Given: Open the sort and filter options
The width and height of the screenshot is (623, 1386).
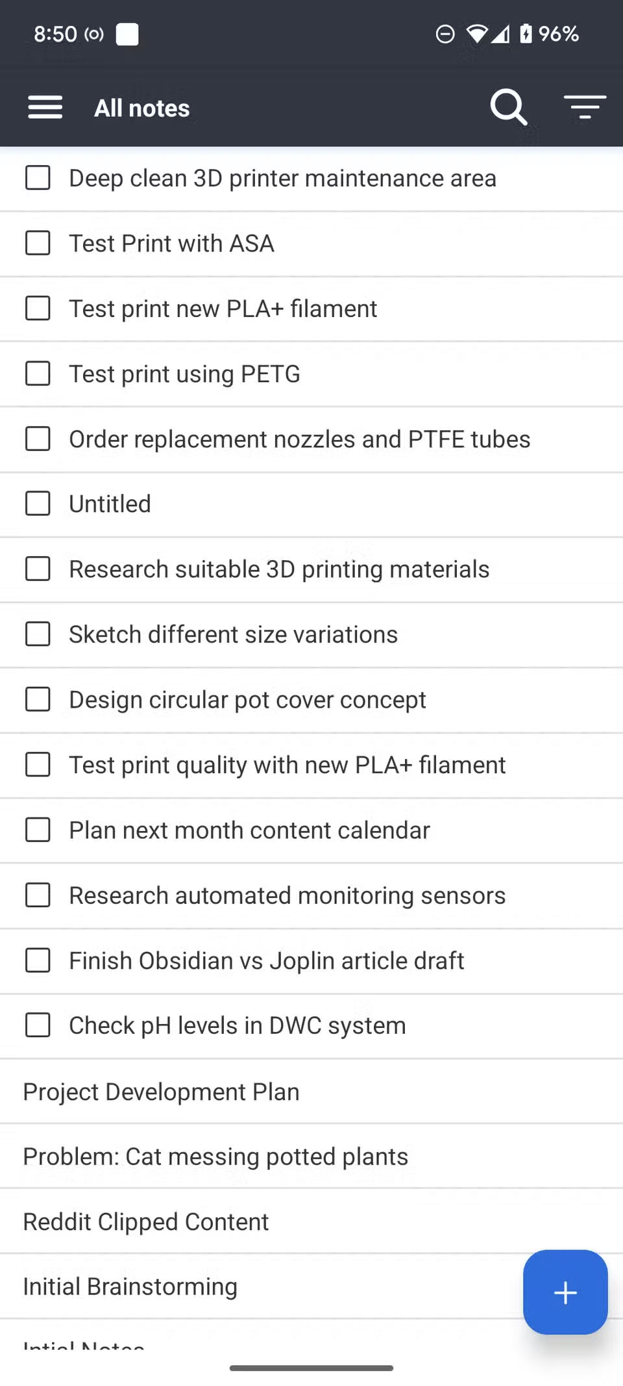Looking at the screenshot, I should [585, 107].
